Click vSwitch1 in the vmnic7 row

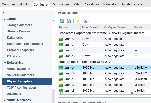click(x=141, y=85)
